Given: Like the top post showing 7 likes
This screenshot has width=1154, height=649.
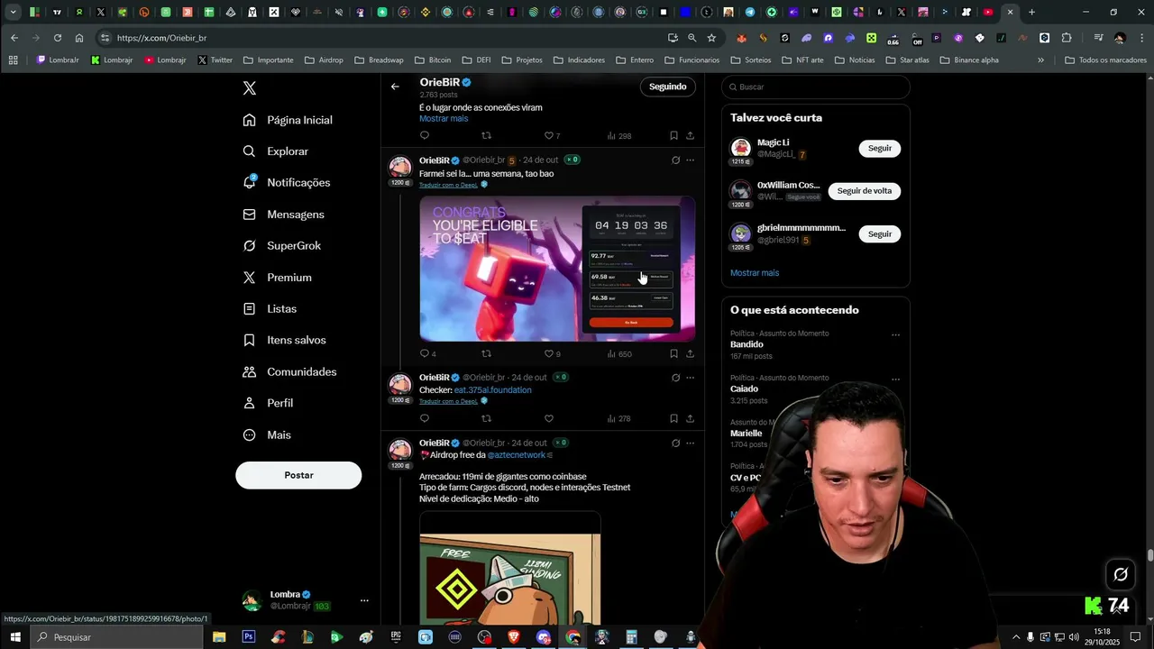Looking at the screenshot, I should coord(552,136).
